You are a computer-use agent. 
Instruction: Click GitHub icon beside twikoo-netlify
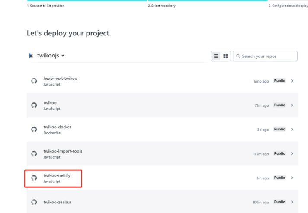click(34, 178)
